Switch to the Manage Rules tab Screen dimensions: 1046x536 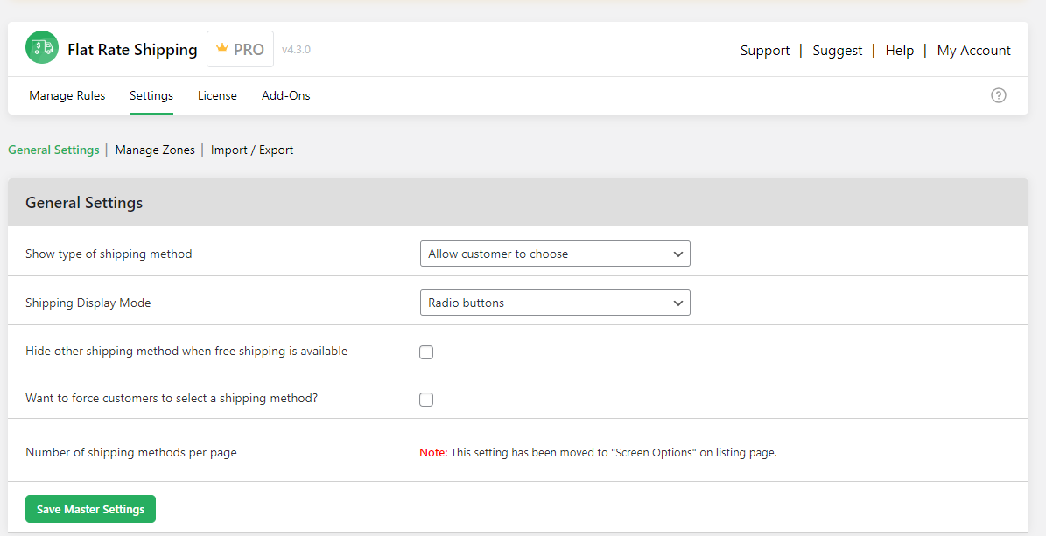(67, 95)
